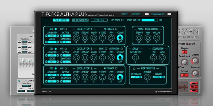This screenshot has height=106, width=213.
Task: Click the preset name display TranceplucK 01
Action: (x=158, y=14)
